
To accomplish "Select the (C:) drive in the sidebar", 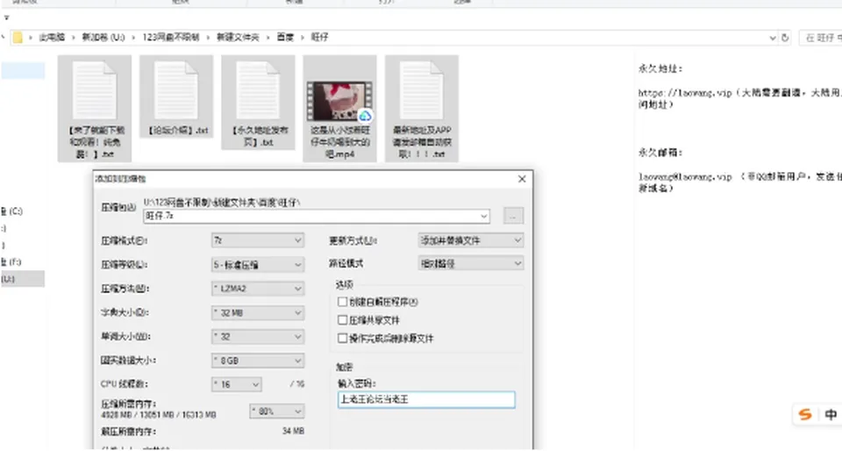I will tap(11, 211).
